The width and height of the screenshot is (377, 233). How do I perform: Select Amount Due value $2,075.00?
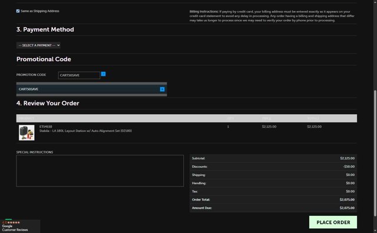[347, 208]
